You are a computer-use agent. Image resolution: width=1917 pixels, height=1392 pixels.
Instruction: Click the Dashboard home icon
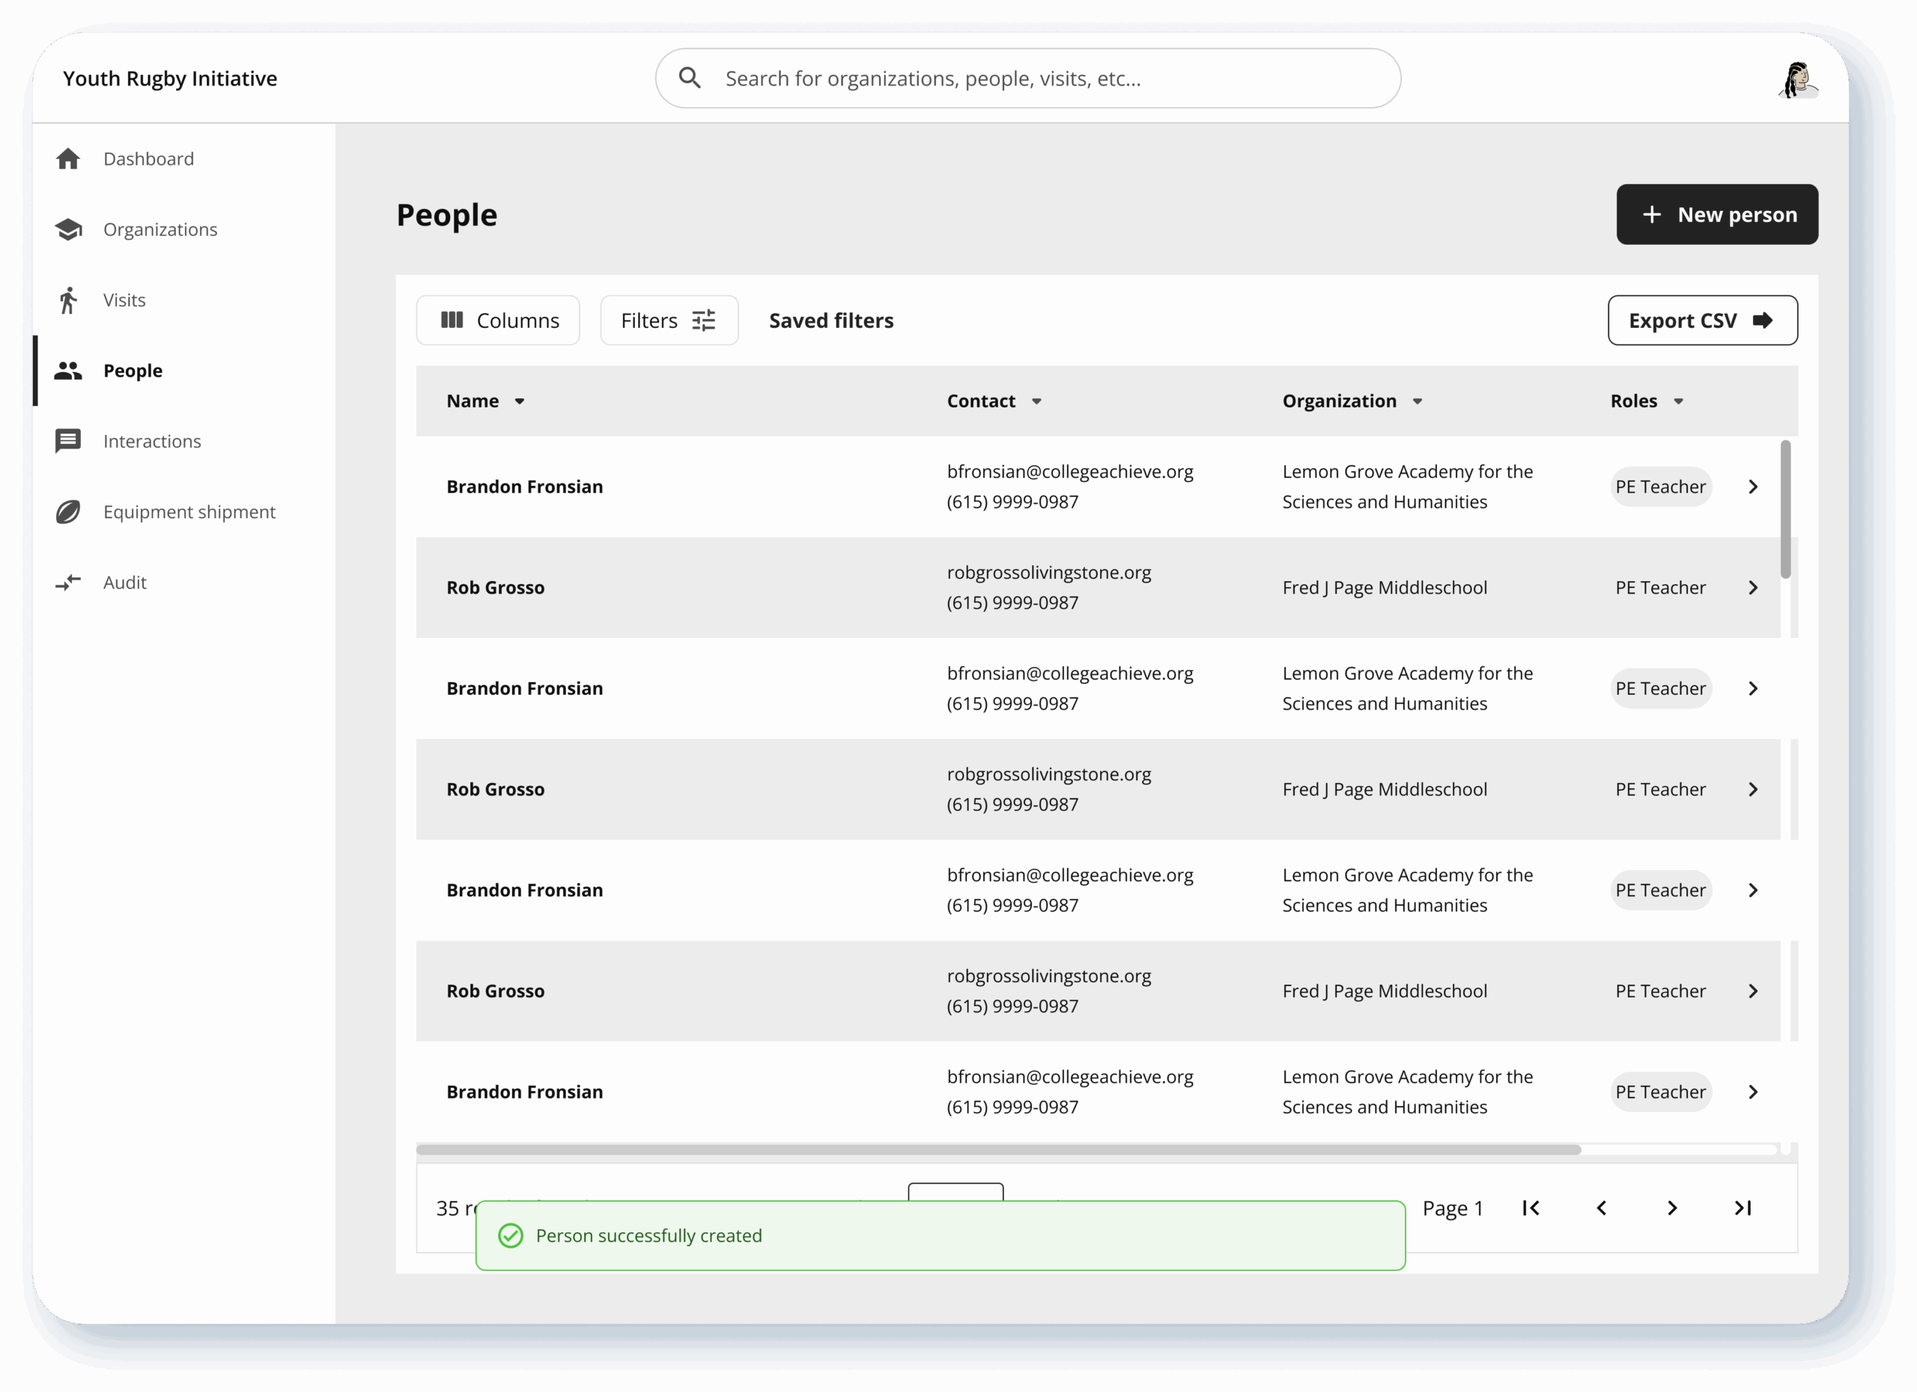(67, 159)
